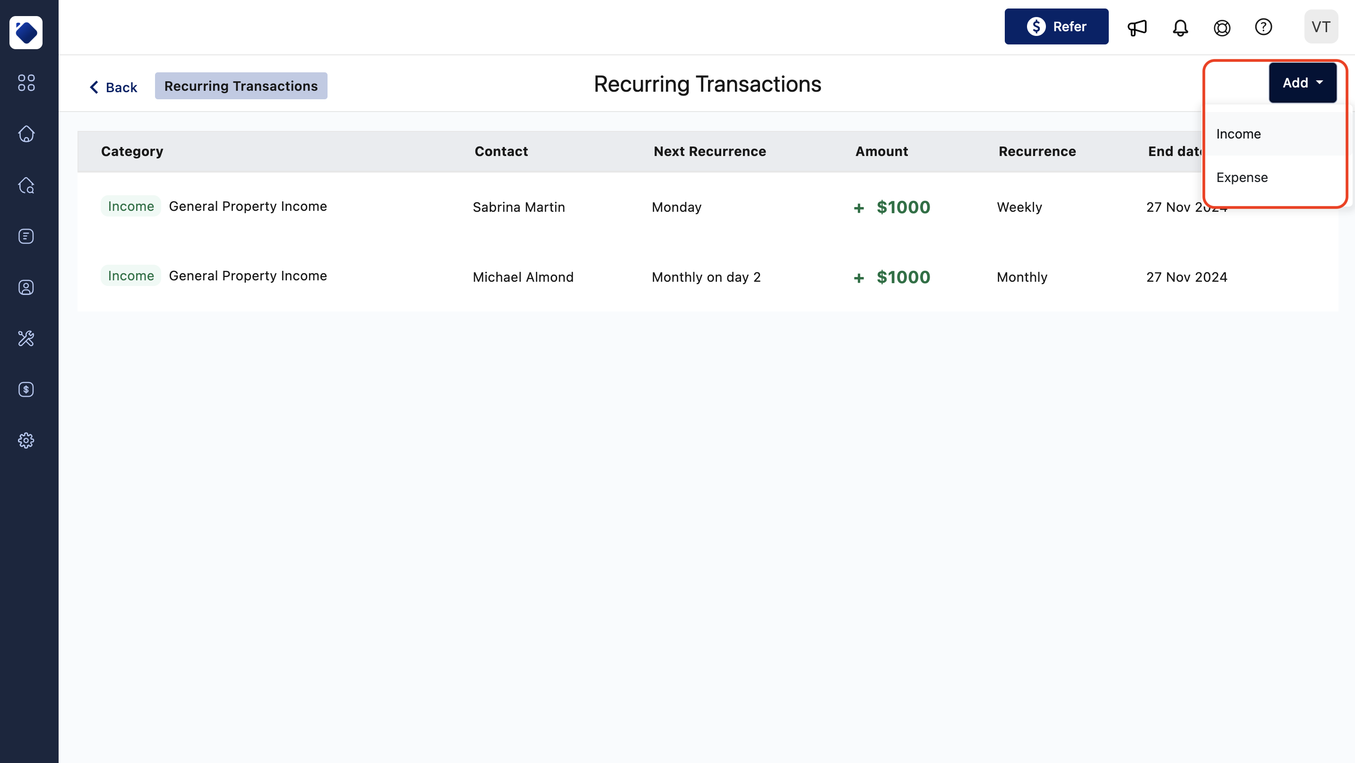Click the Recurring Transactions breadcrumb tab
This screenshot has width=1355, height=763.
point(241,86)
